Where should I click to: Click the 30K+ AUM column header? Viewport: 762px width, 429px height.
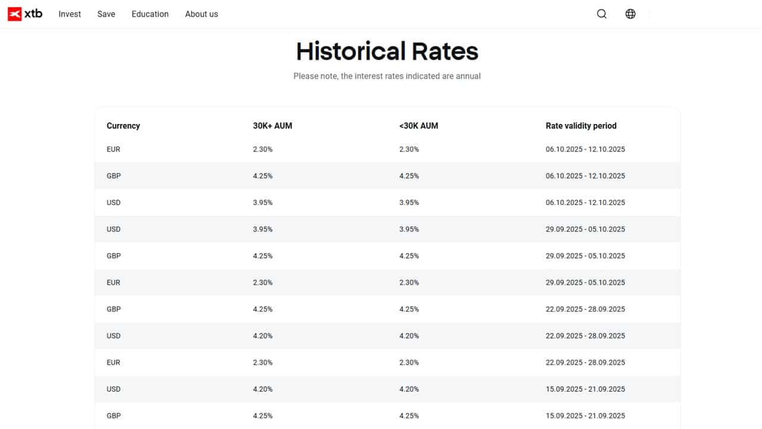[273, 126]
